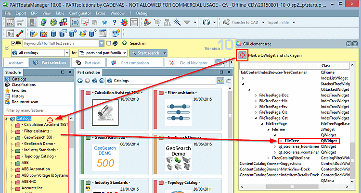This screenshot has height=193, width=361.
Task: Open the Start search options arrow
Action: (x=165, y=53)
